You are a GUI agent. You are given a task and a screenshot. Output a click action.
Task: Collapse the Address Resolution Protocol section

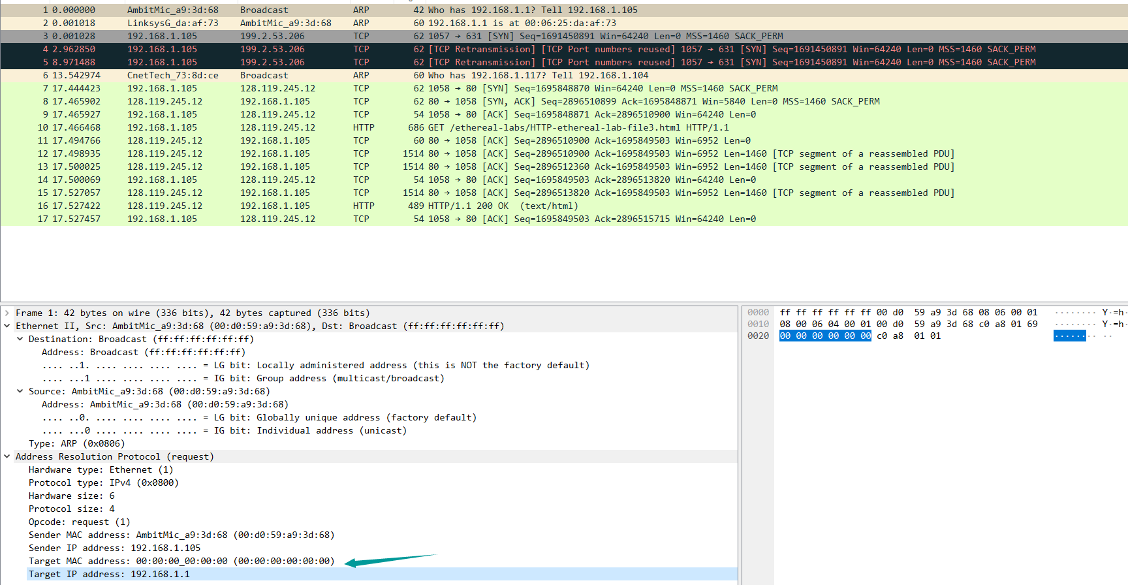[7, 457]
